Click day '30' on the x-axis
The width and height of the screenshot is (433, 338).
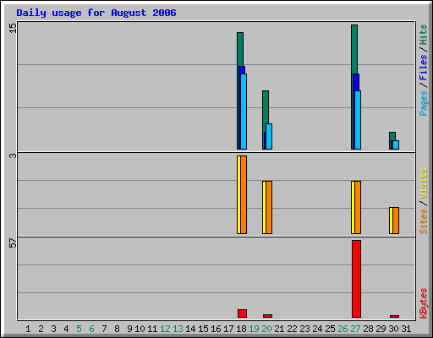coord(393,329)
